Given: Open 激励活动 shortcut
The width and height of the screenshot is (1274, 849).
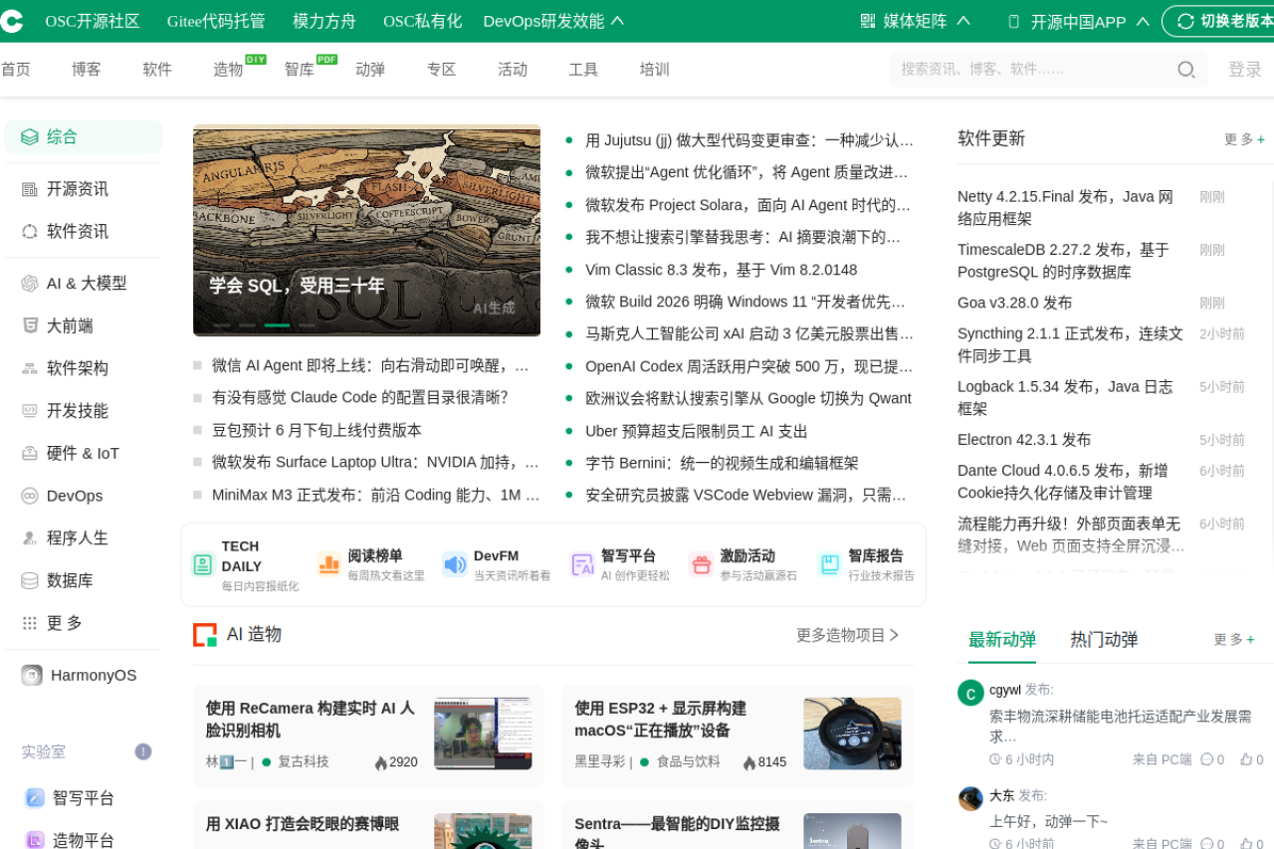Looking at the screenshot, I should [x=743, y=565].
